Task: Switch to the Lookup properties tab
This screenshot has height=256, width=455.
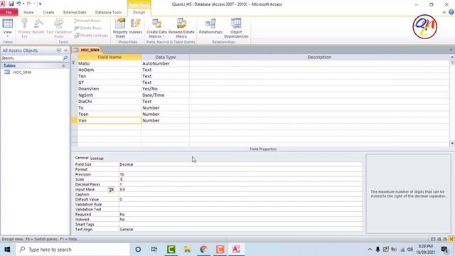Action: (97, 158)
